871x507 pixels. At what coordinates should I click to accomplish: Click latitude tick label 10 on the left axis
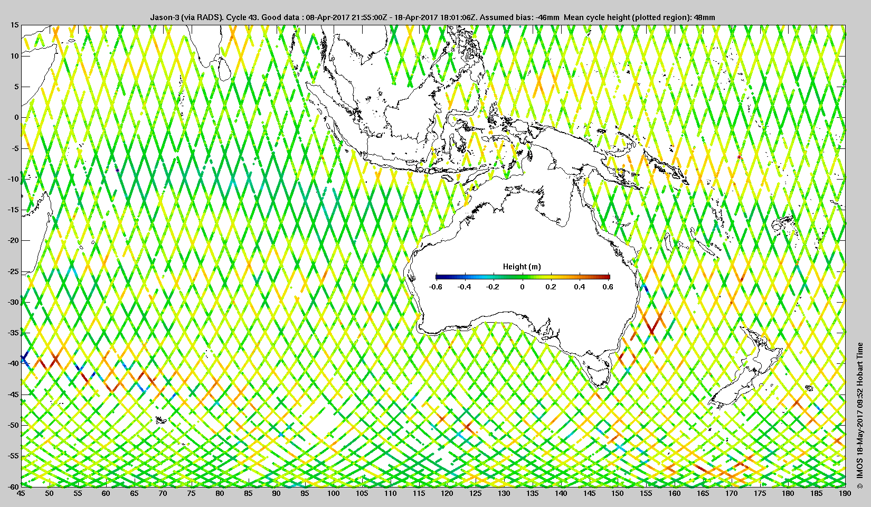point(14,55)
